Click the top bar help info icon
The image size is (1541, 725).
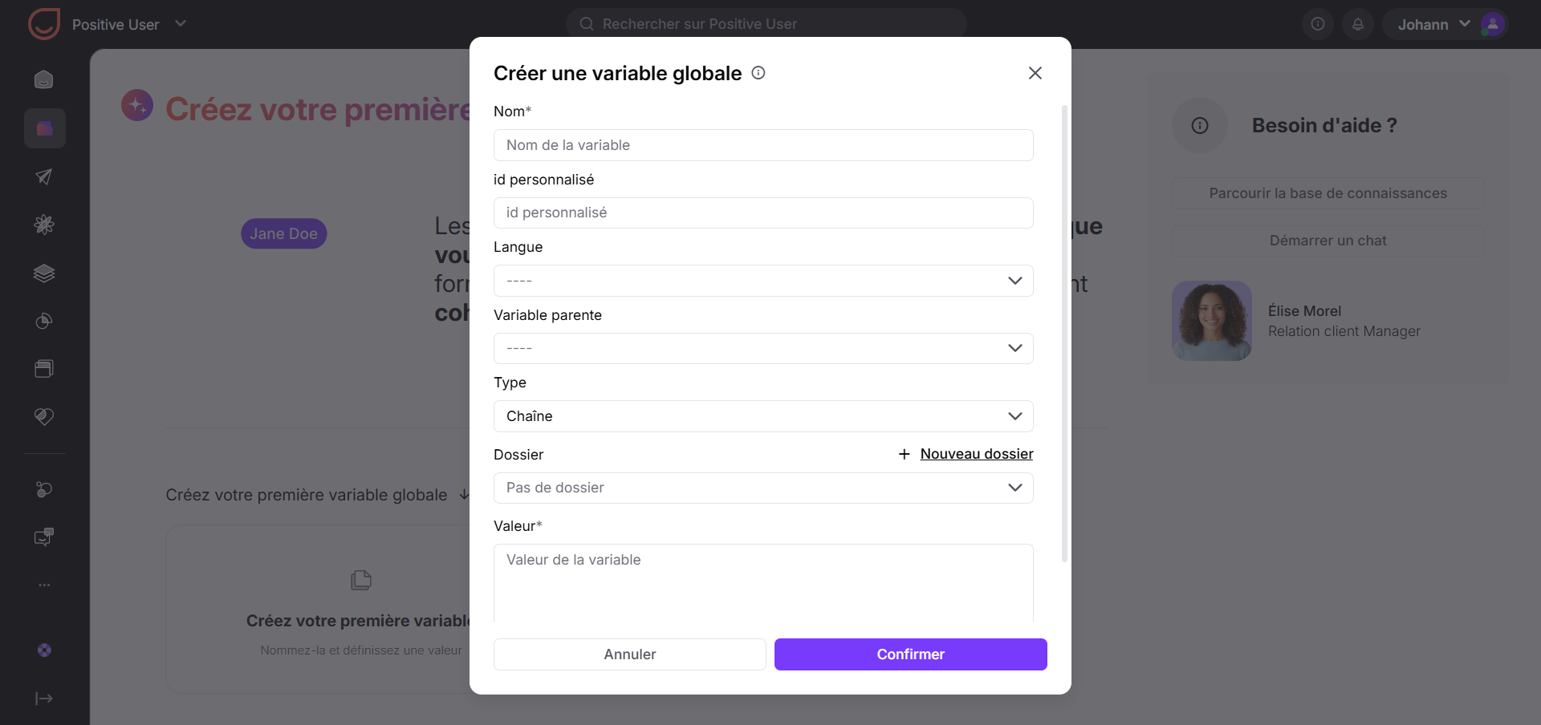click(1318, 24)
